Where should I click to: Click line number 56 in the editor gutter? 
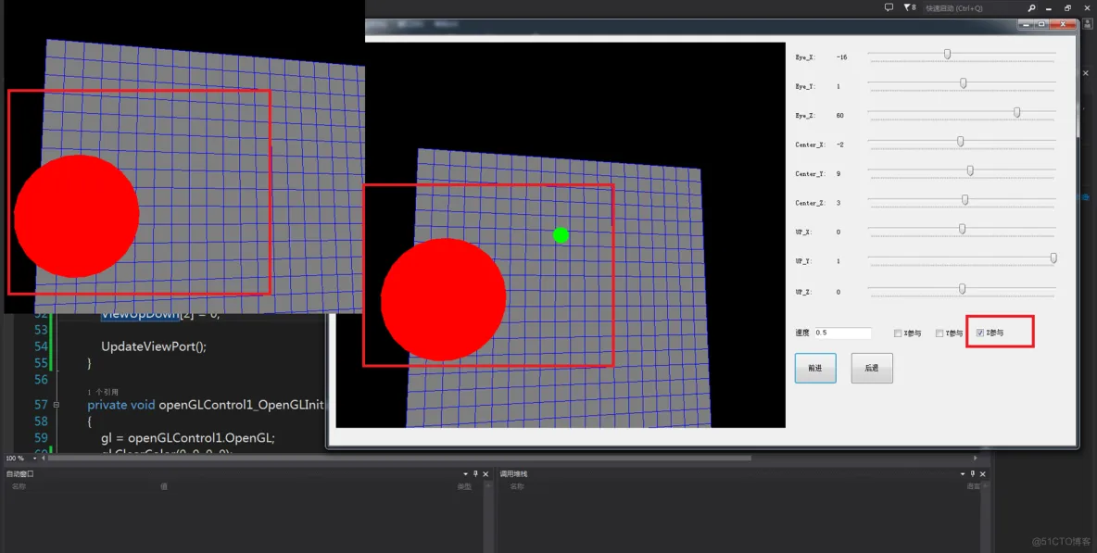[42, 380]
